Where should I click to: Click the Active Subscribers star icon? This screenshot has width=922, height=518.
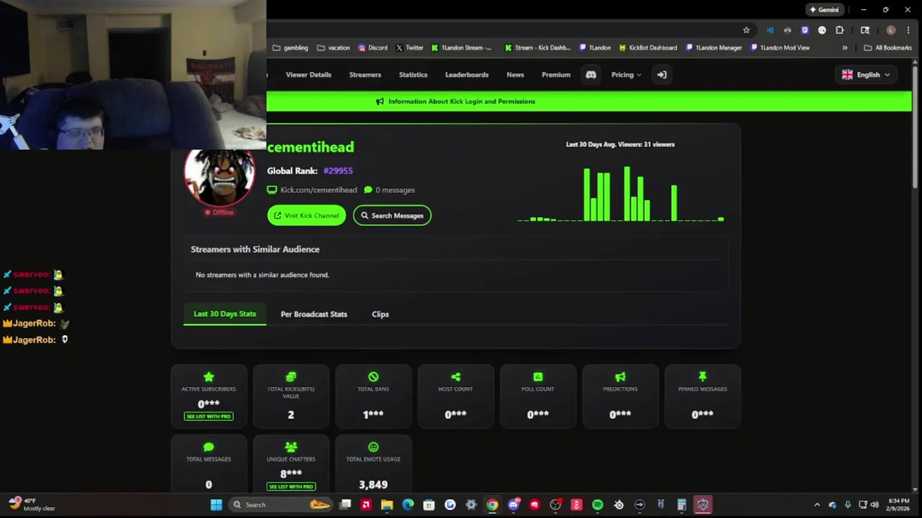pos(208,377)
